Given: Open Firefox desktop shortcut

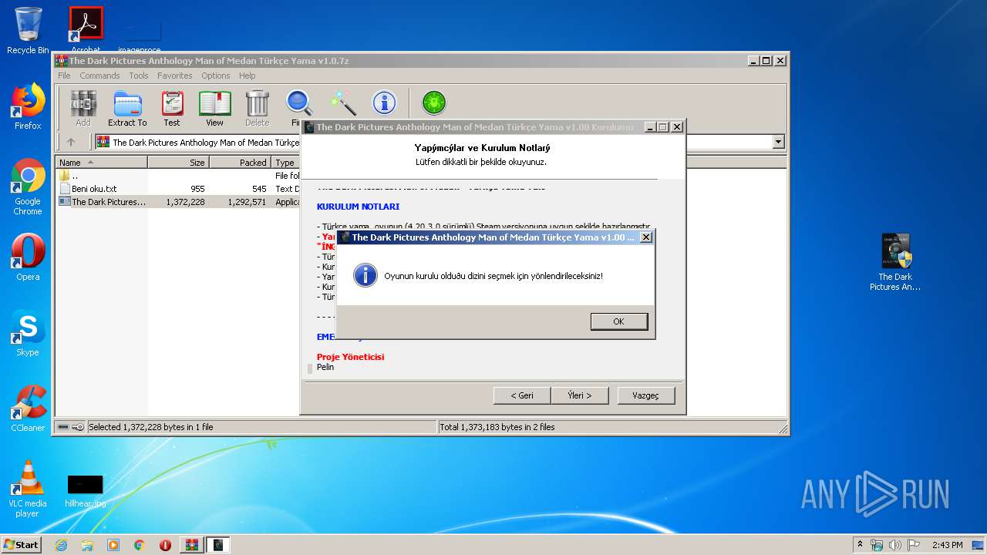Looking at the screenshot, I should click(28, 106).
